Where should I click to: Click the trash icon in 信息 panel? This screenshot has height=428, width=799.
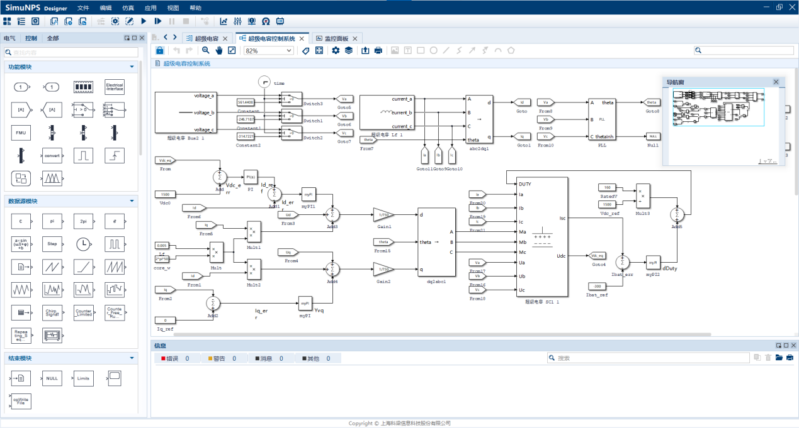[x=768, y=358]
